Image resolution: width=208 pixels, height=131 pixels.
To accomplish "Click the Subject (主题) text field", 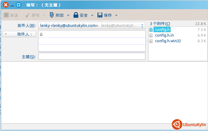I will click(x=92, y=56).
